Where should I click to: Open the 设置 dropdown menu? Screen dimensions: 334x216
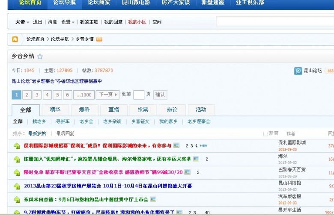[68, 22]
